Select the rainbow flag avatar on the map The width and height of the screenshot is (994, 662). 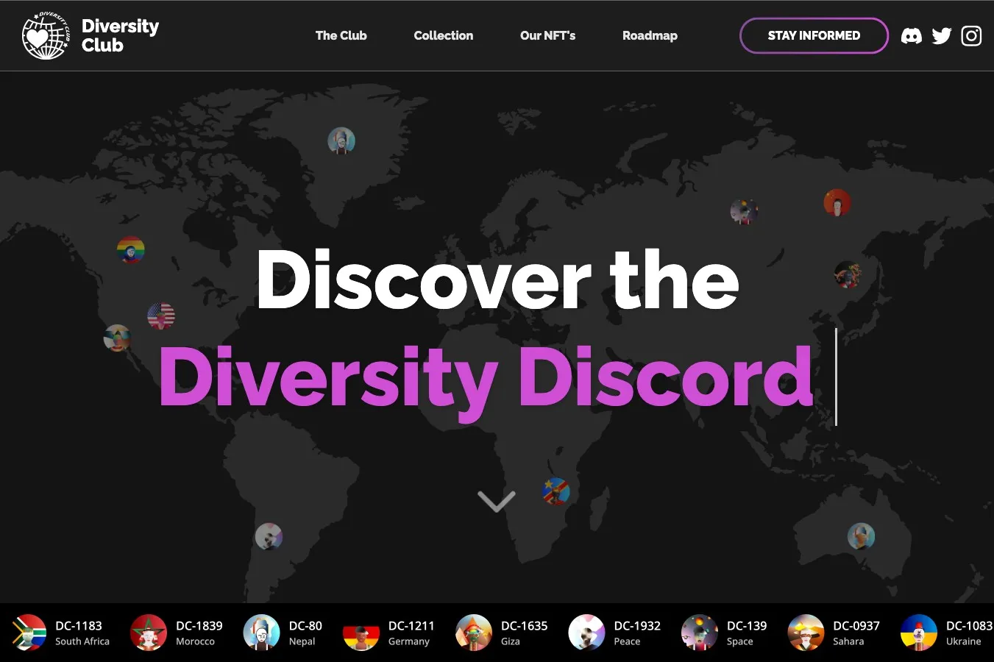click(x=131, y=250)
